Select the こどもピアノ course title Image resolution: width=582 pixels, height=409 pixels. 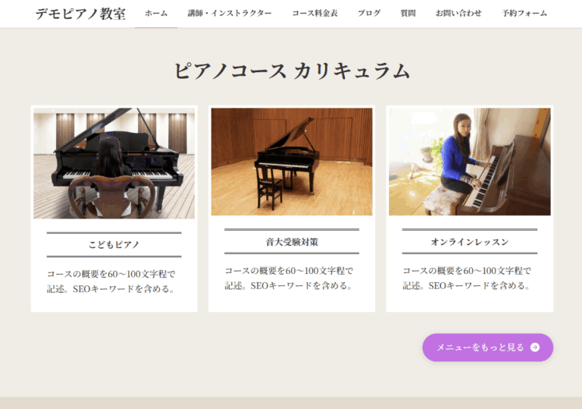(114, 244)
